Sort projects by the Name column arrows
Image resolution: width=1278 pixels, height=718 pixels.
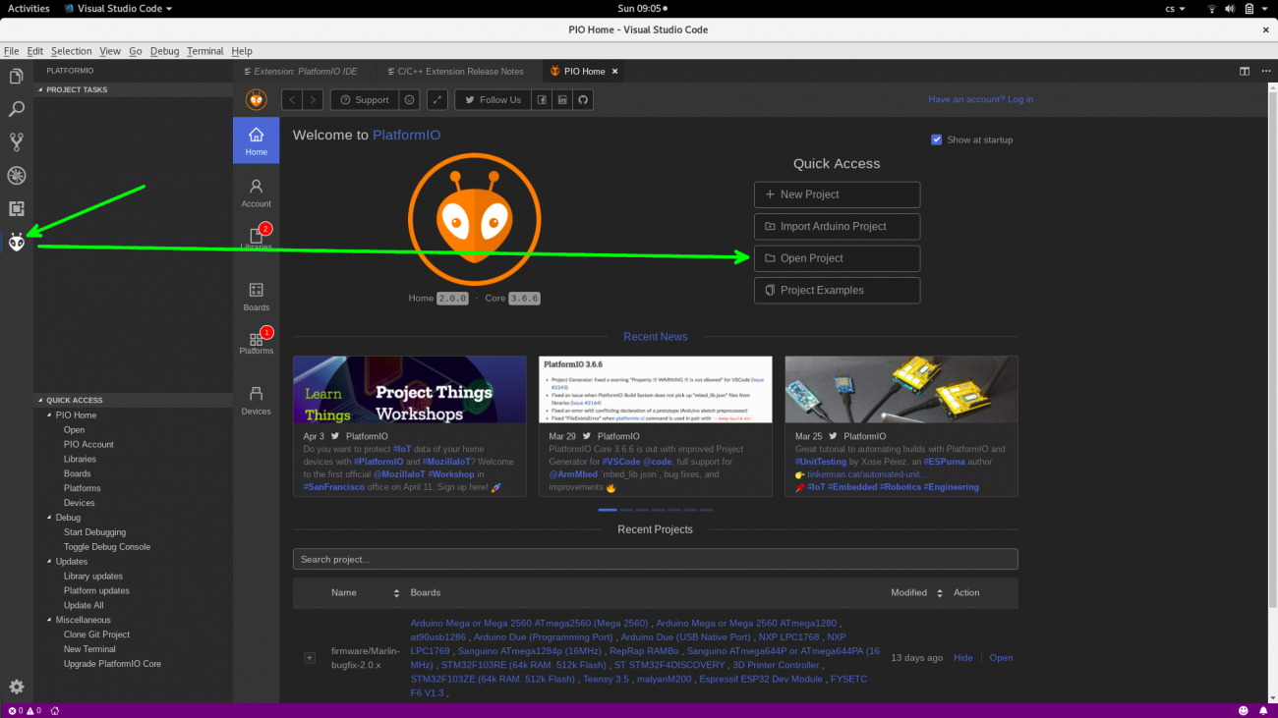(397, 593)
